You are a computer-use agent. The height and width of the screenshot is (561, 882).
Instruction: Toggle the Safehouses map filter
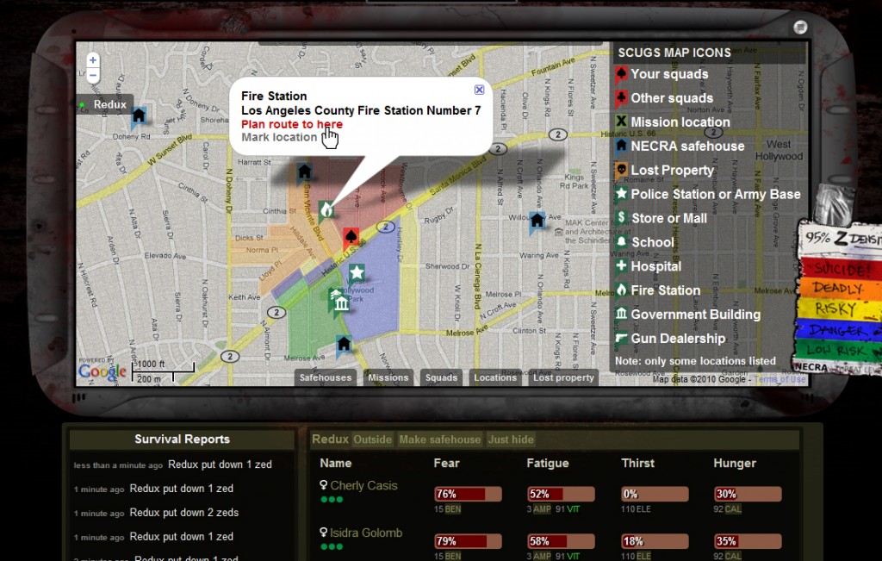(326, 377)
